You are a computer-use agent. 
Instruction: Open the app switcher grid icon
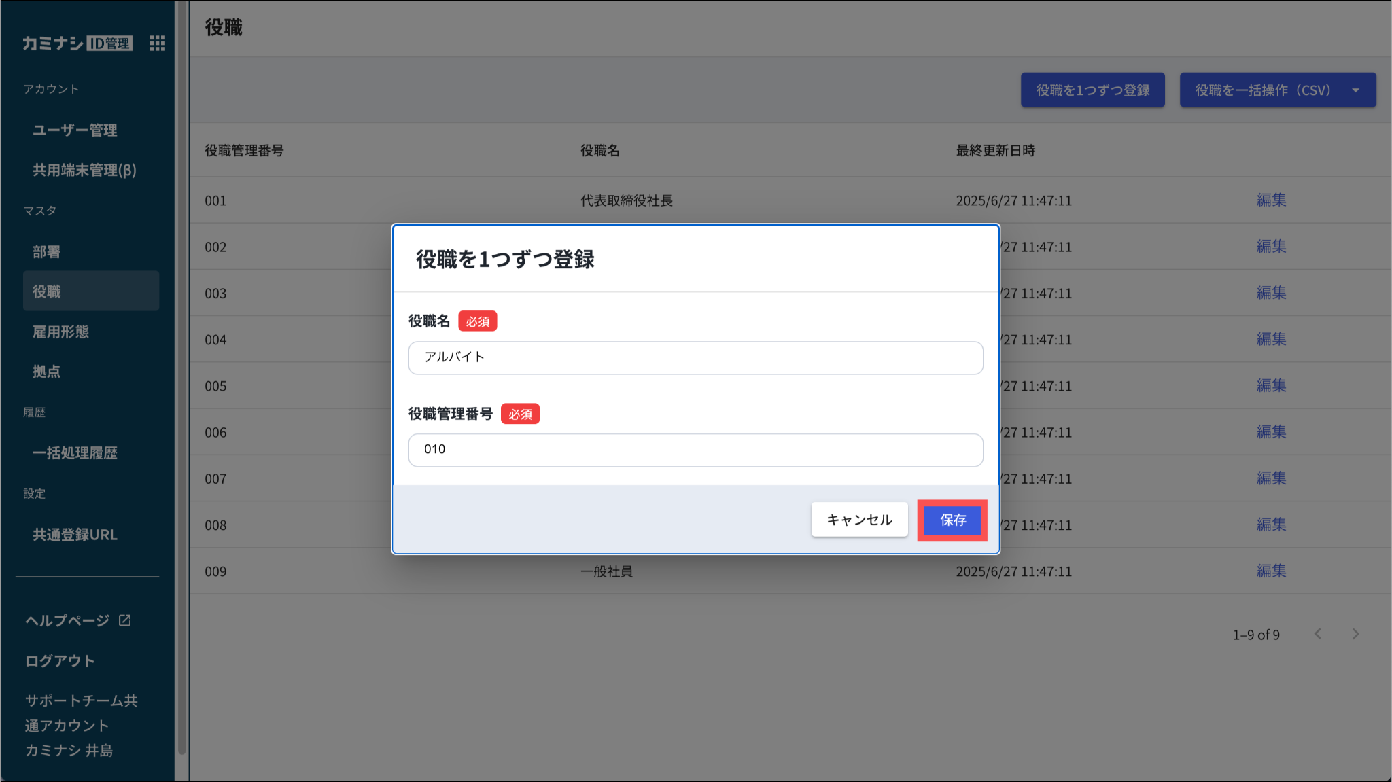tap(157, 43)
